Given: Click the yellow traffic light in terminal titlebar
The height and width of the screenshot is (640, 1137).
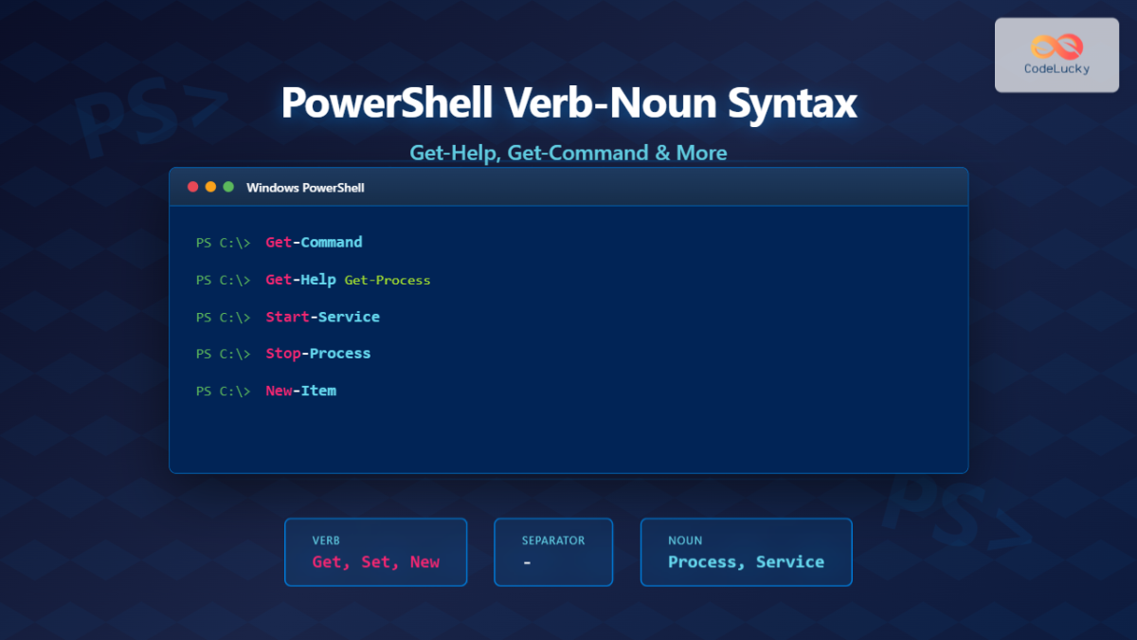Looking at the screenshot, I should (209, 187).
